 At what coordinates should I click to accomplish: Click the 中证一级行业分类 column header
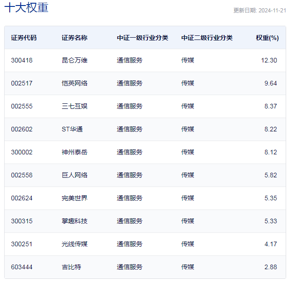142,38
